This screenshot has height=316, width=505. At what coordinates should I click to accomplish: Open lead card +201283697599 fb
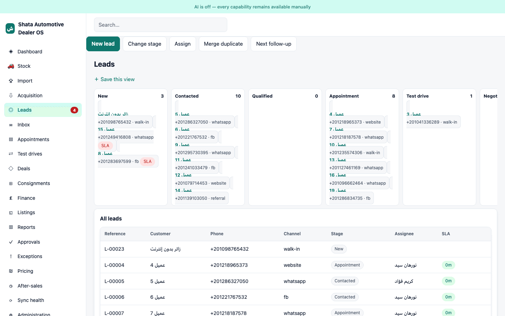128,162
